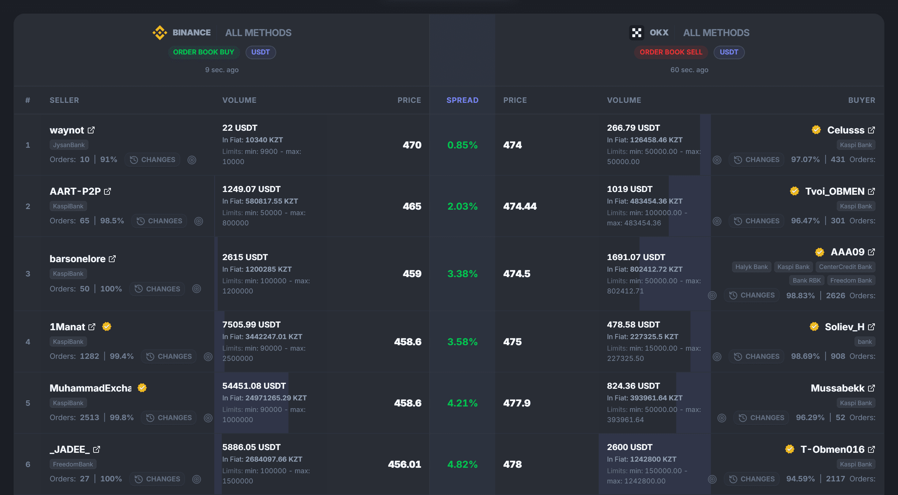The height and width of the screenshot is (495, 898).
Task: Click the target icon in AAA09 row
Action: 712,296
